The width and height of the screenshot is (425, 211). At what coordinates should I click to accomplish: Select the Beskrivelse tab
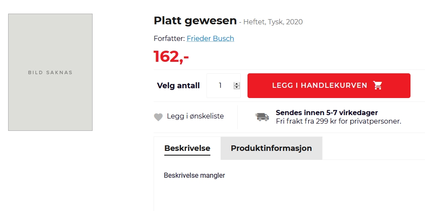[x=187, y=148]
